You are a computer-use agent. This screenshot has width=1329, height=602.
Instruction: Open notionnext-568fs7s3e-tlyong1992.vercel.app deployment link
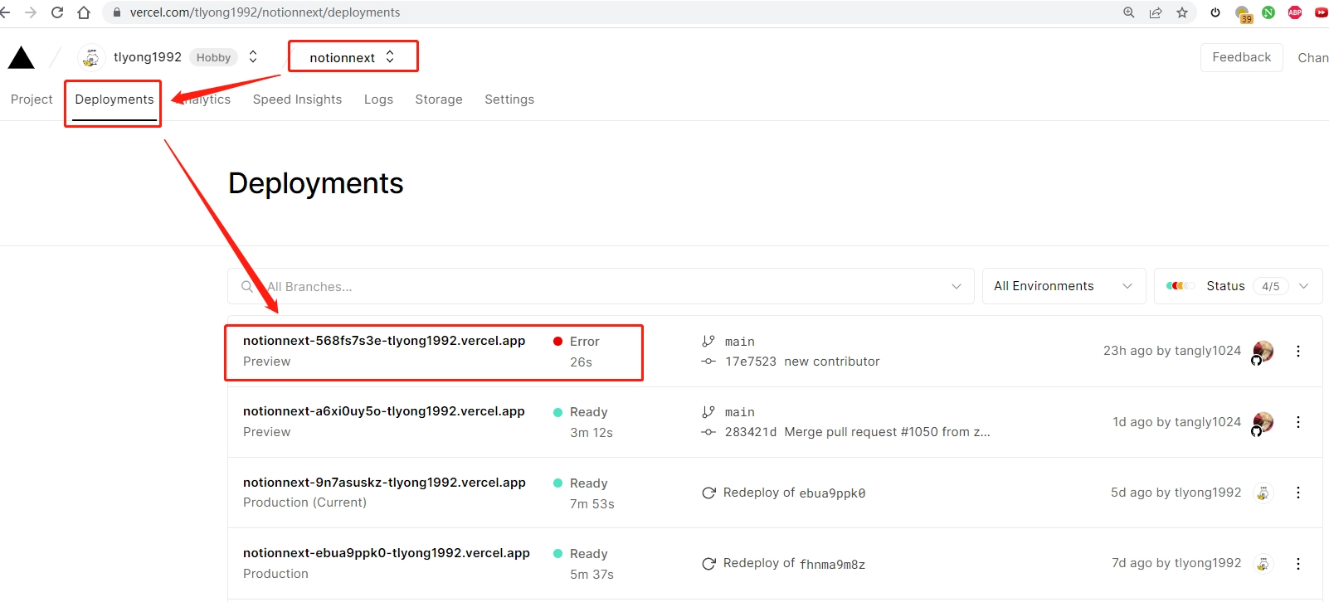coord(384,341)
